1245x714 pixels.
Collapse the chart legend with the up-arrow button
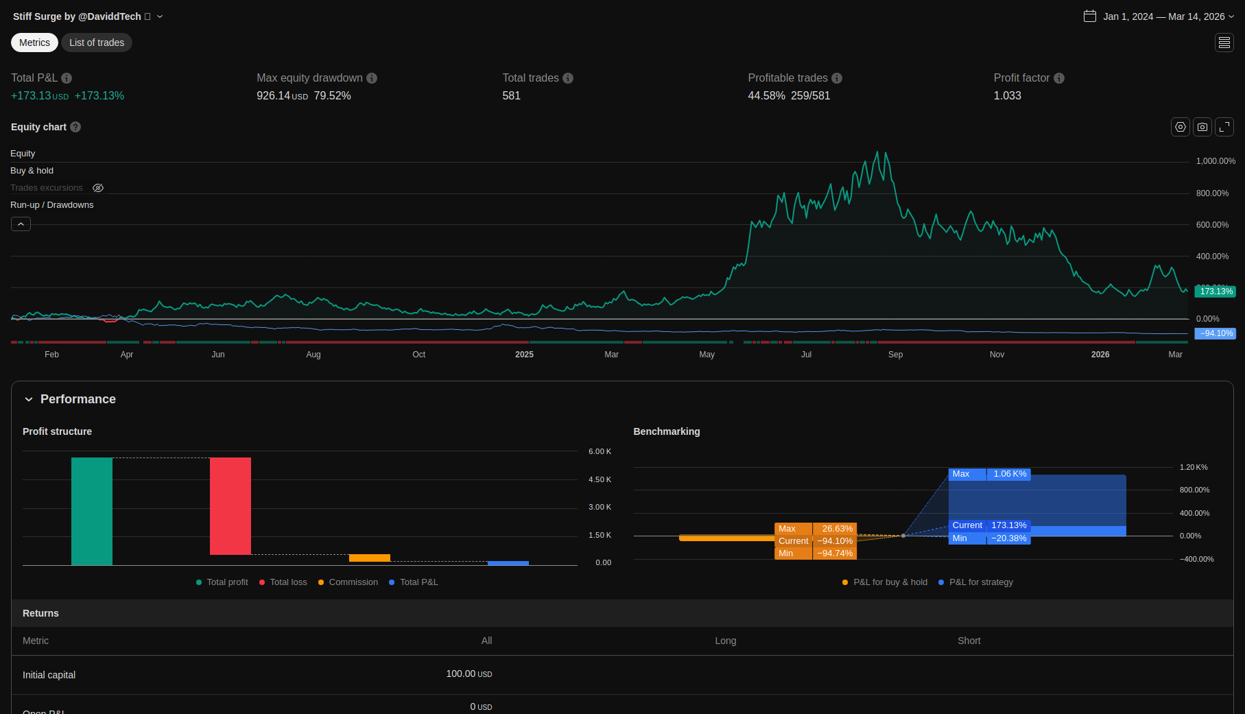point(21,224)
